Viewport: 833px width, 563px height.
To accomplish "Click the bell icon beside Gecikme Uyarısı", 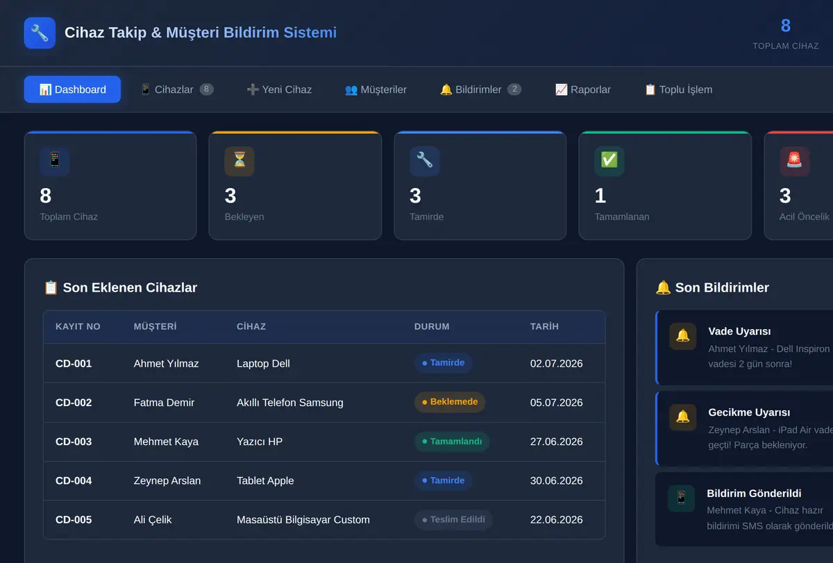I will point(683,417).
